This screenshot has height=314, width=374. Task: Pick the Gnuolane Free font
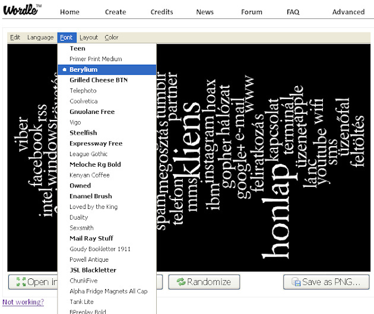(x=107, y=112)
